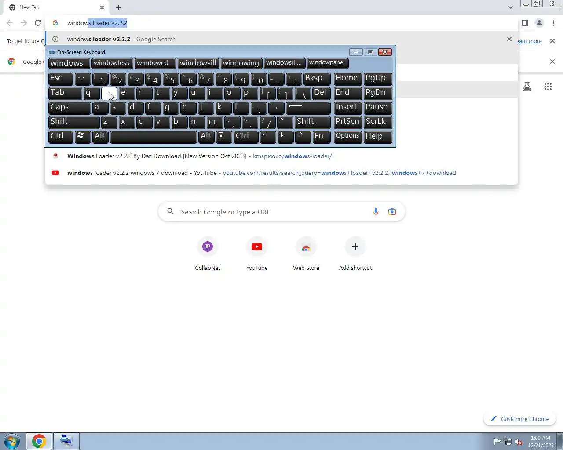
Task: Click the muted volume tray icon
Action: pyautogui.click(x=519, y=442)
